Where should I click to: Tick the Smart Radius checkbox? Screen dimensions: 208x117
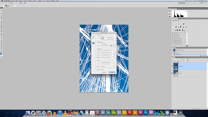click(x=101, y=44)
